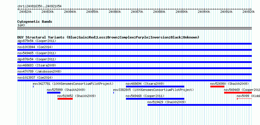Select the red nsv519452 loss bar
Screen dimensions: 260x125
[65, 99]
